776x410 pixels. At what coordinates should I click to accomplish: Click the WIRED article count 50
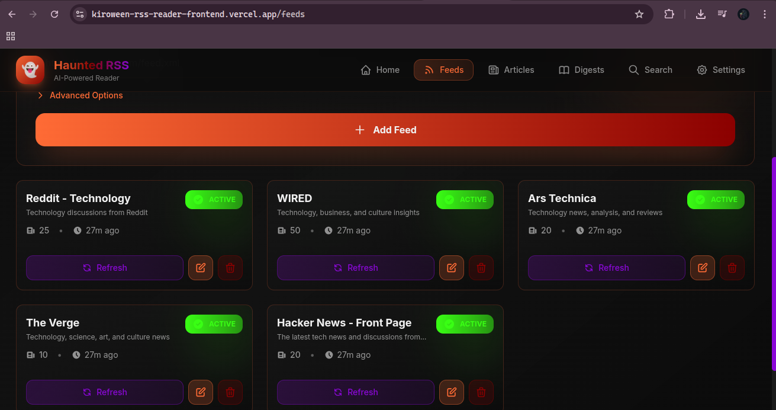289,230
